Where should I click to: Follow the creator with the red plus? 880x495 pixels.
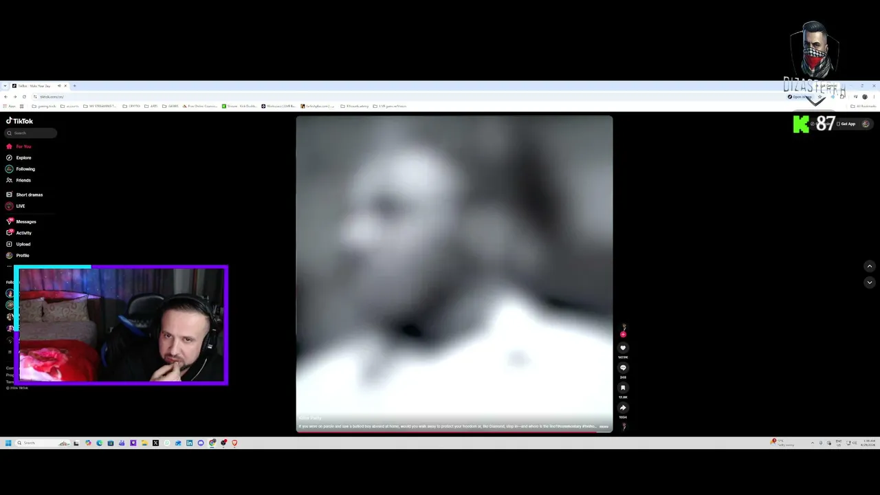623,335
